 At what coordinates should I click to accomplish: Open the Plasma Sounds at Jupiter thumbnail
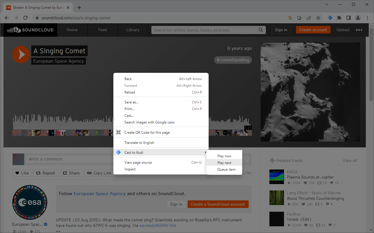(x=277, y=177)
